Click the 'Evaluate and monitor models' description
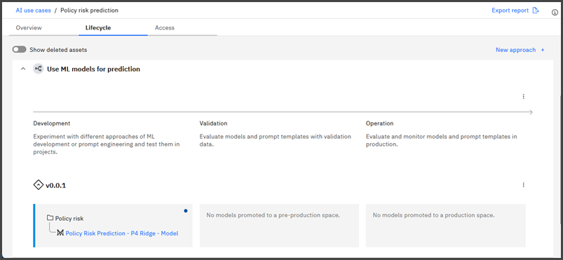The height and width of the screenshot is (260, 563). [x=441, y=140]
